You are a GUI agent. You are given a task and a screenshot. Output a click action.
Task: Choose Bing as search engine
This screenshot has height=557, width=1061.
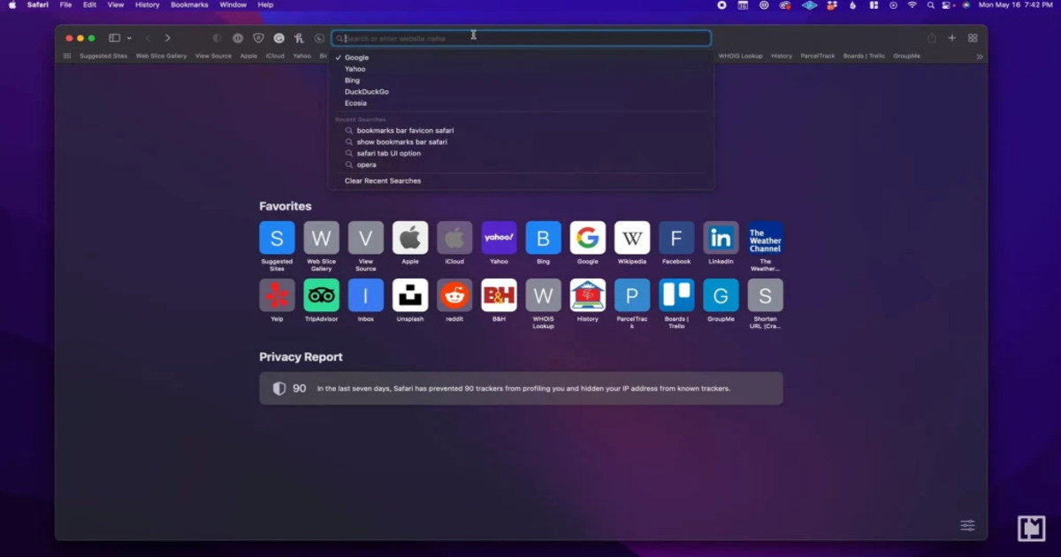pos(352,80)
